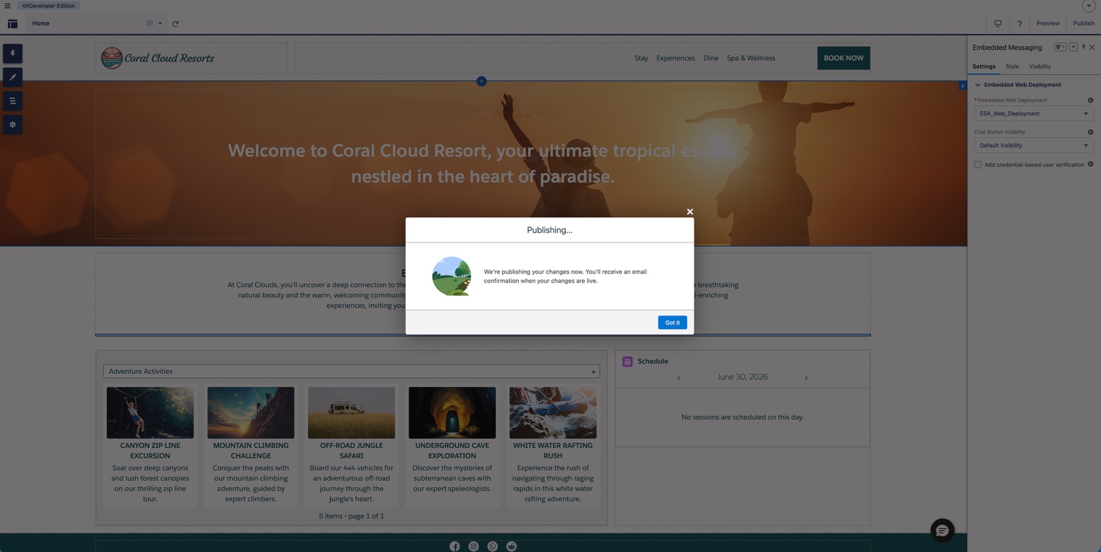1101x552 pixels.
Task: Open the Facebook footer icon
Action: point(454,546)
